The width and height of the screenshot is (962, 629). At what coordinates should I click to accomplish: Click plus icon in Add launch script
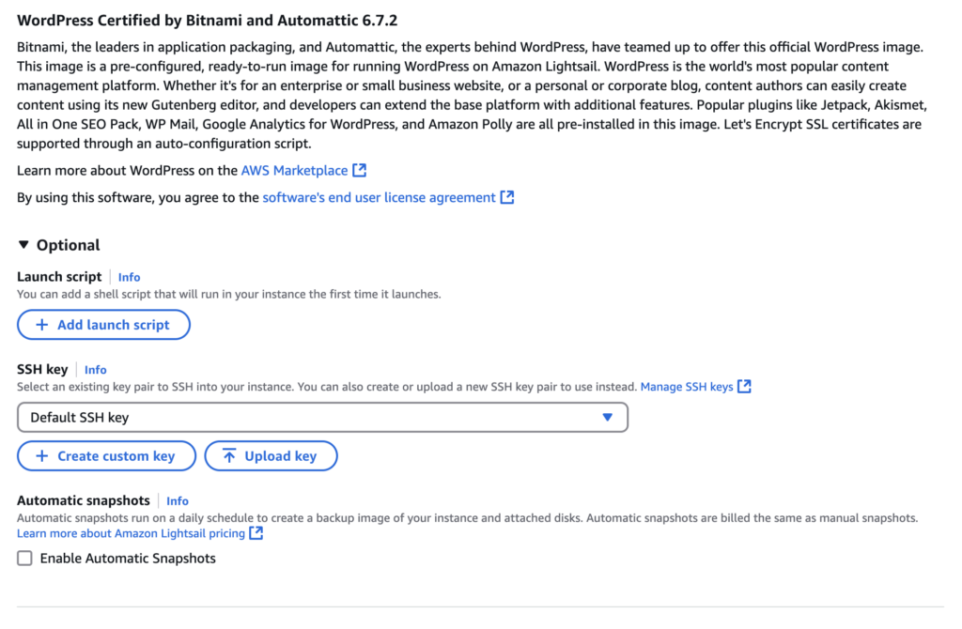tap(41, 325)
